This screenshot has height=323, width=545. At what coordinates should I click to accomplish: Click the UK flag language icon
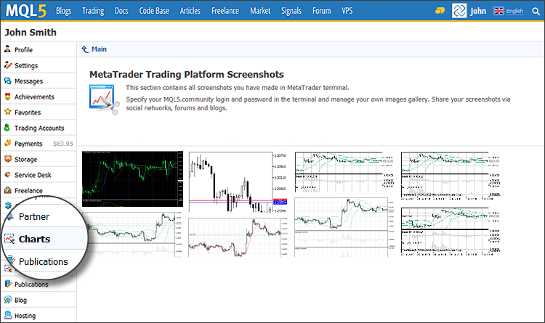click(x=498, y=11)
